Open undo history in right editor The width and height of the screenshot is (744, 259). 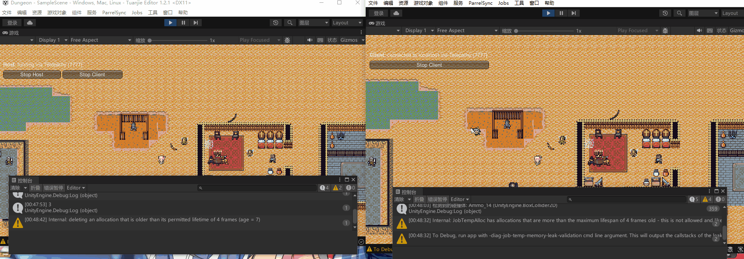pyautogui.click(x=665, y=13)
